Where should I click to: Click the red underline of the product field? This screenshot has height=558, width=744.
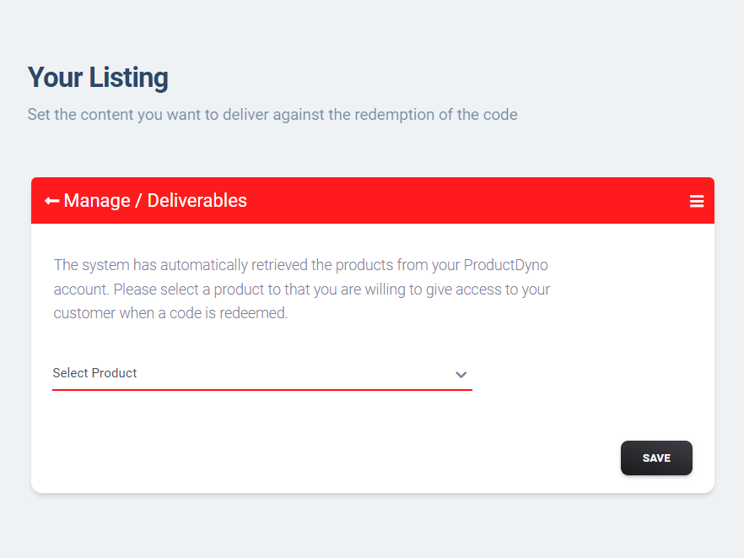tap(261, 390)
